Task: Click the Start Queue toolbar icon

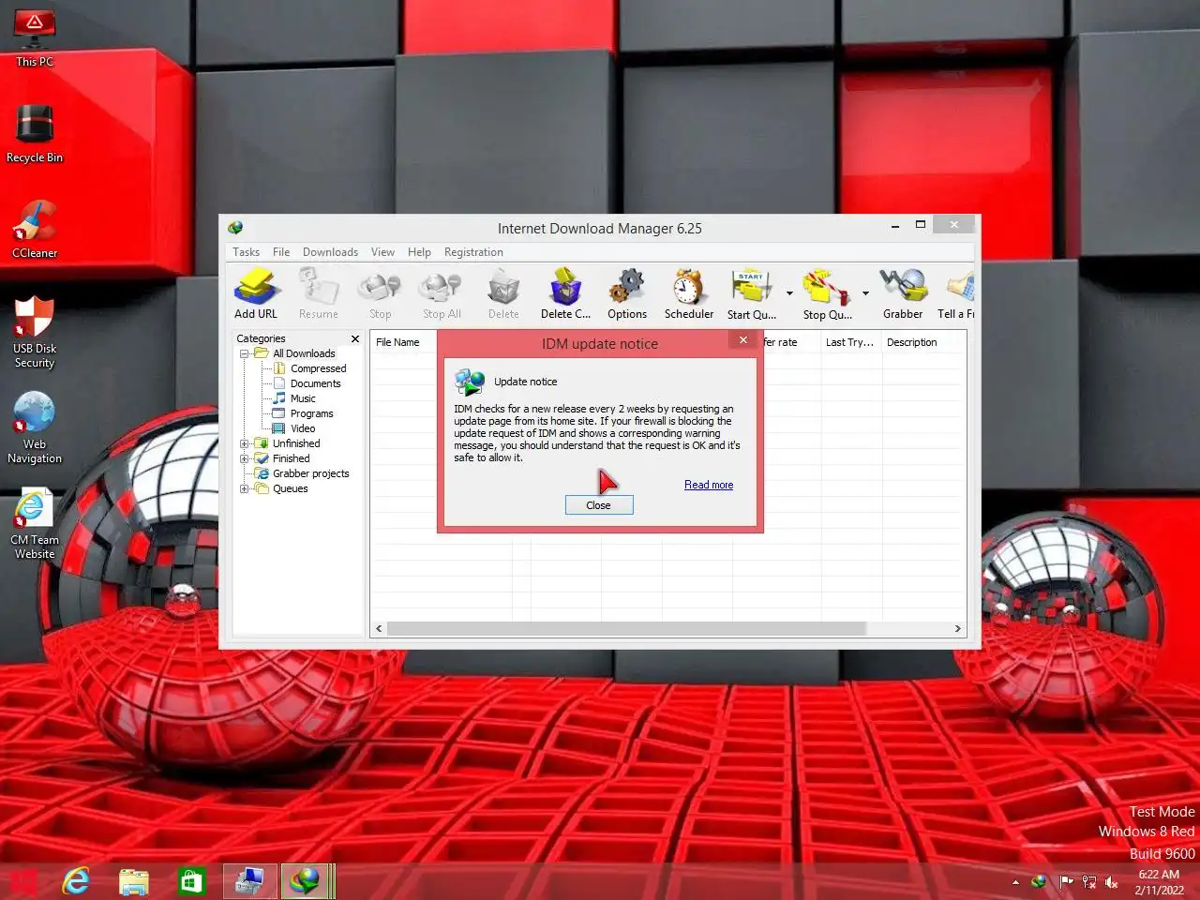Action: click(752, 293)
